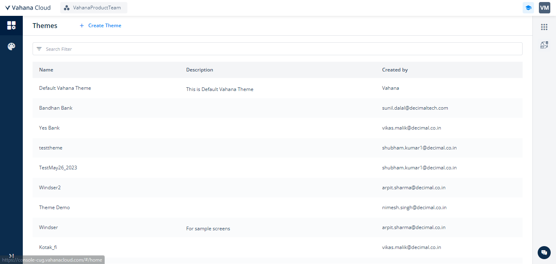Click the 'Vahana' created-by cell
Image resolution: width=556 pixels, height=264 pixels.
390,88
